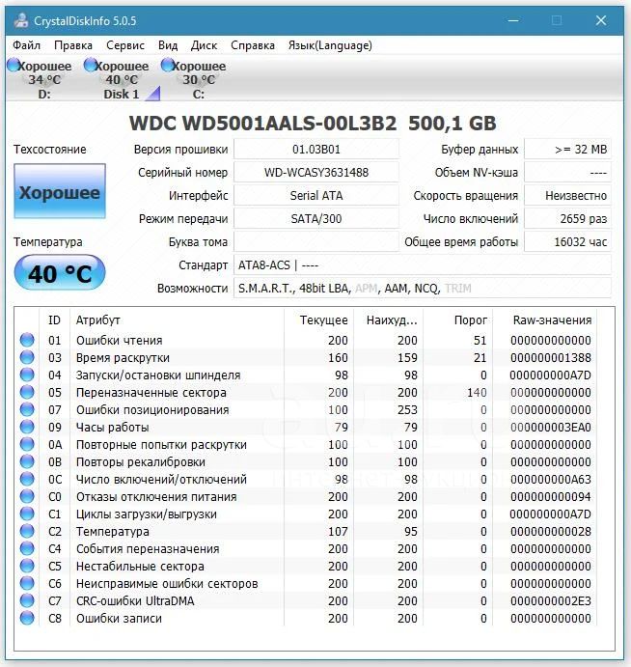The image size is (631, 667).
Task: Select the Ошибки чтения attribute text
Action: tap(119, 341)
